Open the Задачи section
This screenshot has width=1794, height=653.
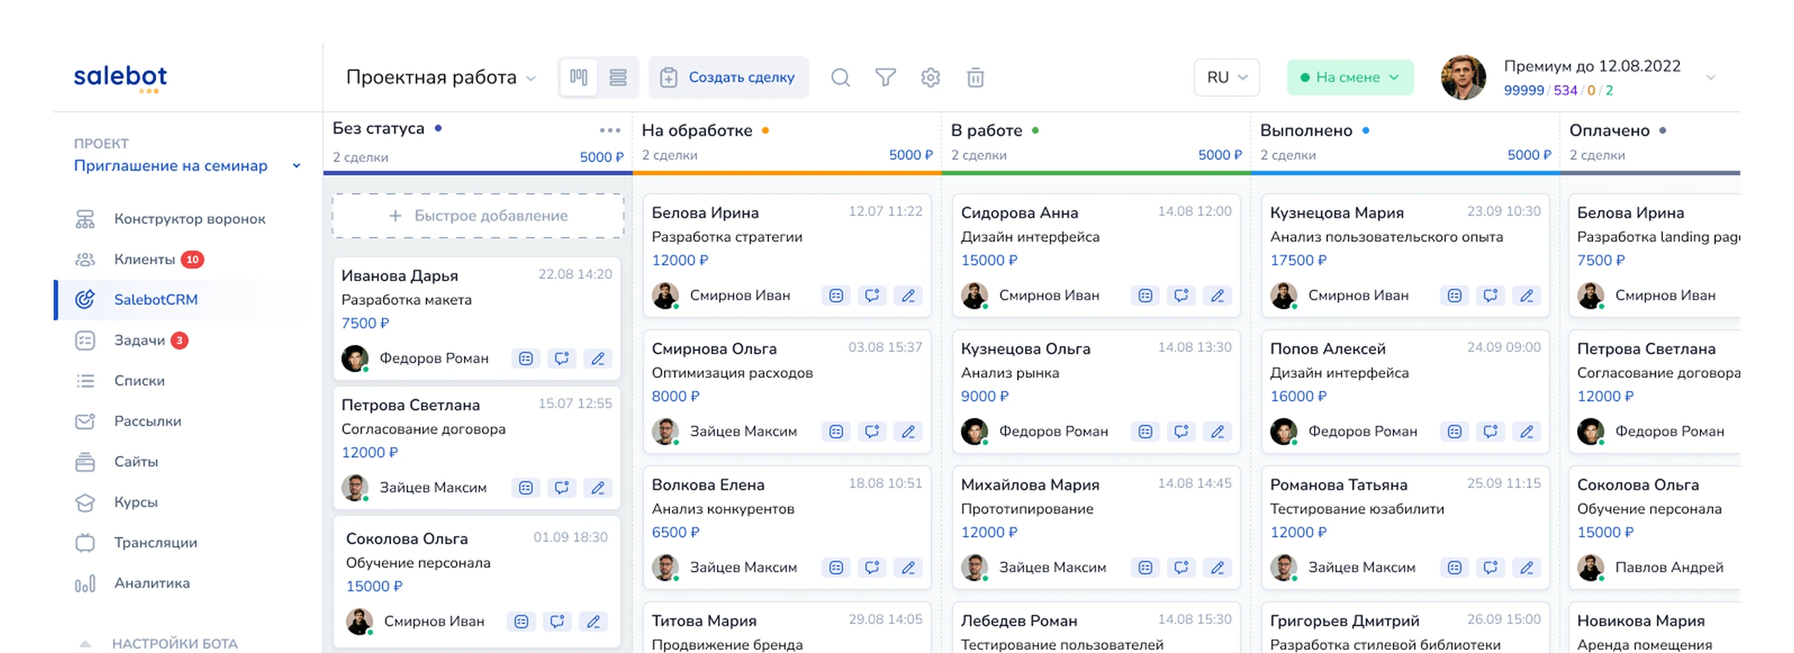pyautogui.click(x=140, y=340)
